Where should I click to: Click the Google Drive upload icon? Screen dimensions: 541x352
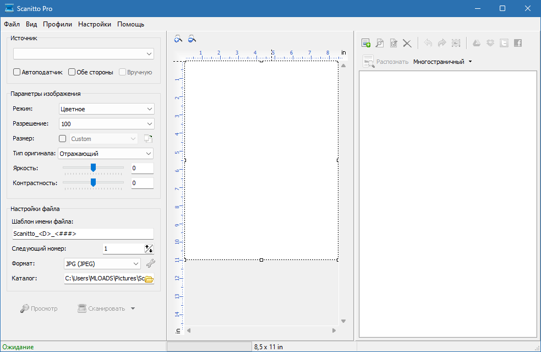point(477,43)
